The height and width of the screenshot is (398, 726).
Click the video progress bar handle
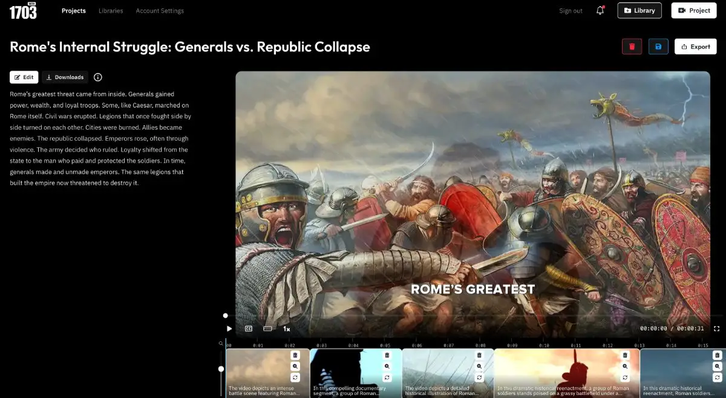[x=226, y=315]
